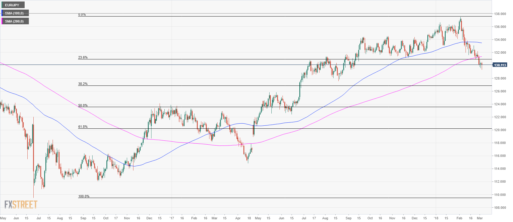Click the 116.000 price axis label
Viewport: 513px width, 222px height.
(x=500, y=156)
